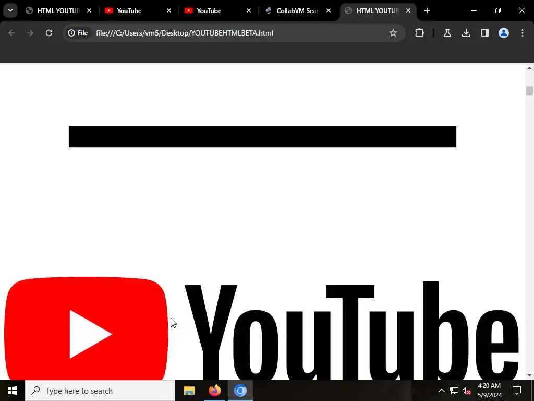Open Chrome three-dot menu
This screenshot has width=534, height=401.
(x=523, y=33)
